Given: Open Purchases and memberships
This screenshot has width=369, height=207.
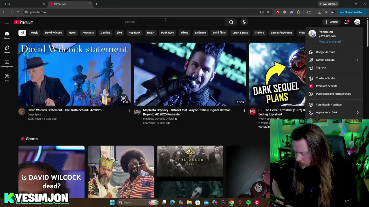Looking at the screenshot, I should coord(334,94).
